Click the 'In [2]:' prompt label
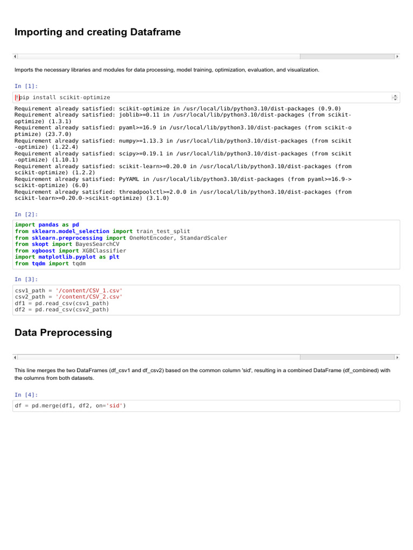 26,214
